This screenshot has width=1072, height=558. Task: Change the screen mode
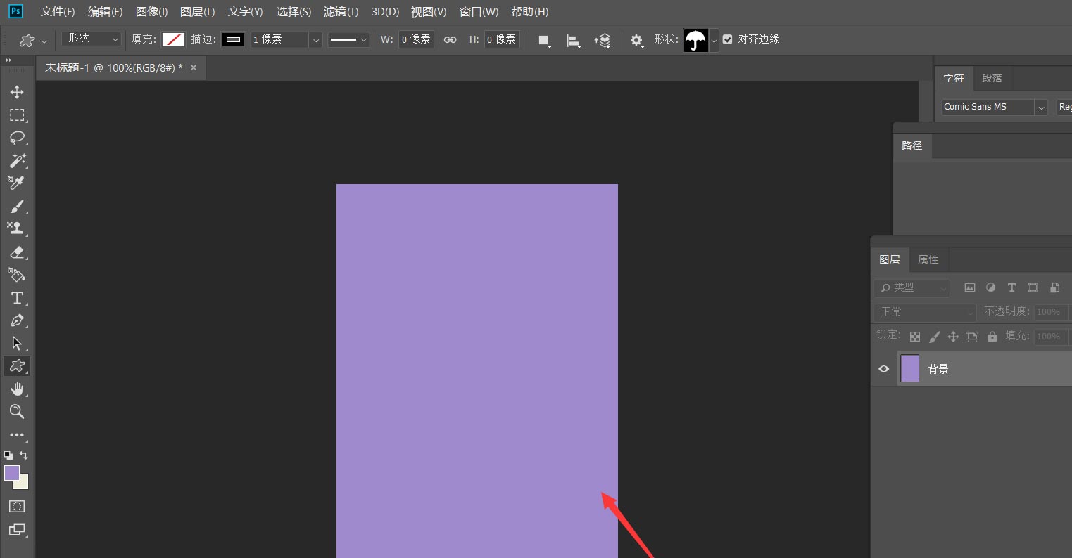click(17, 528)
